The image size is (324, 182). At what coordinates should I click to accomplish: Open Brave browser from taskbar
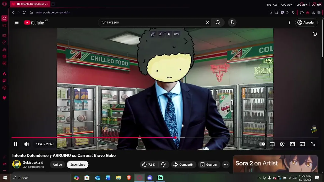129,178
